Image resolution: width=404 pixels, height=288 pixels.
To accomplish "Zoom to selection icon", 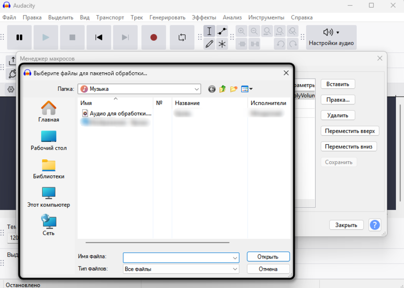I will [267, 31].
